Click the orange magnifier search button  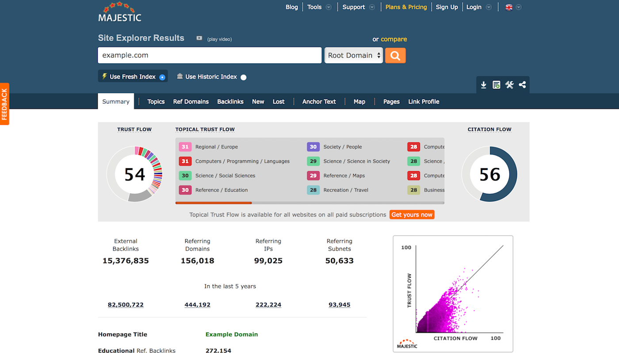tap(395, 55)
